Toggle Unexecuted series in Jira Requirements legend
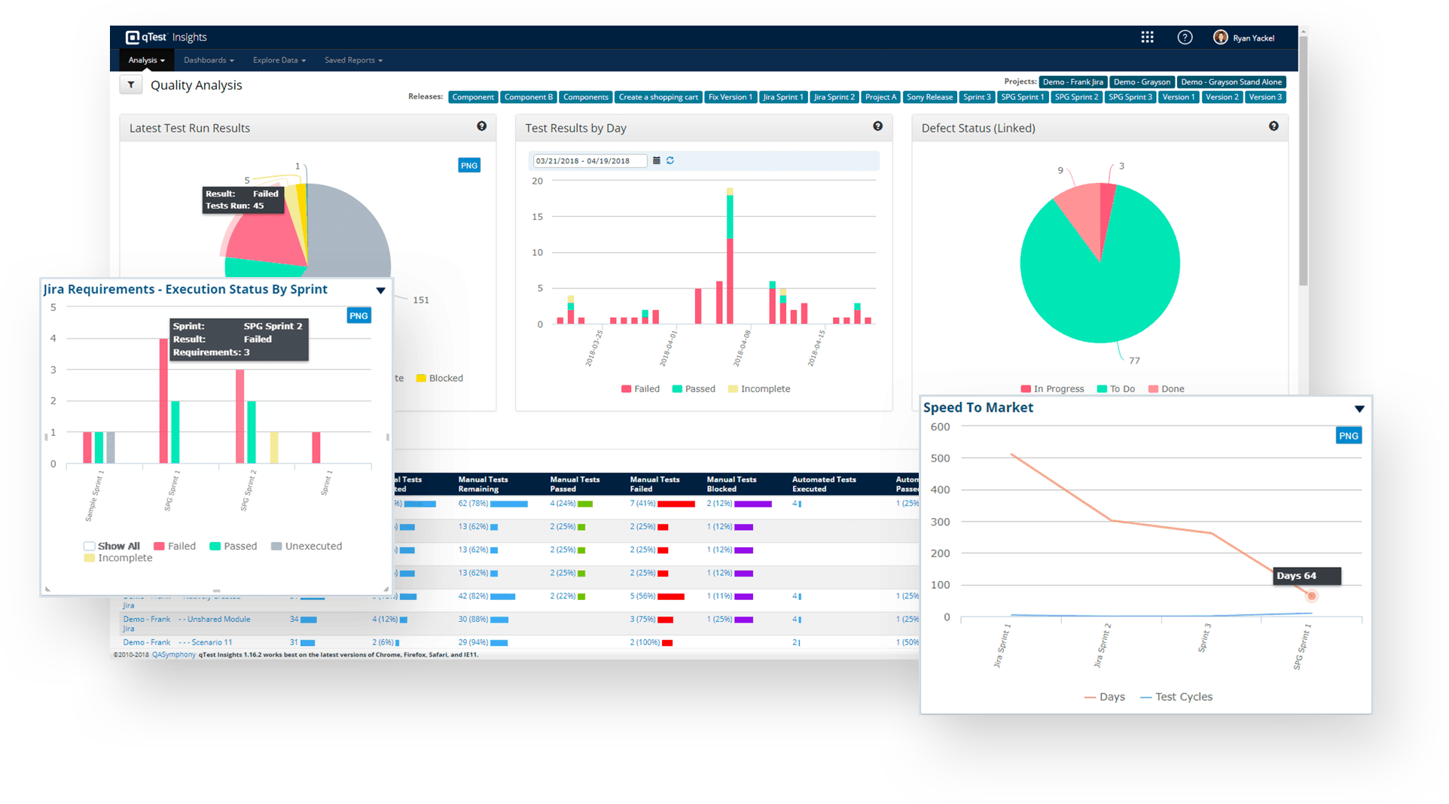This screenshot has width=1449, height=804. [x=307, y=546]
